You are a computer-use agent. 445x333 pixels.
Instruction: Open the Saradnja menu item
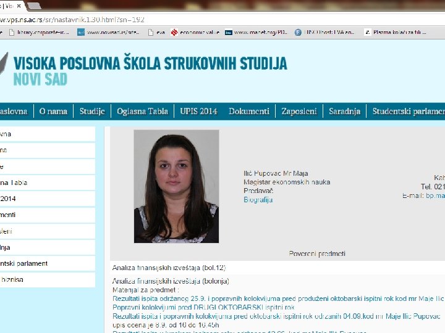tap(344, 111)
